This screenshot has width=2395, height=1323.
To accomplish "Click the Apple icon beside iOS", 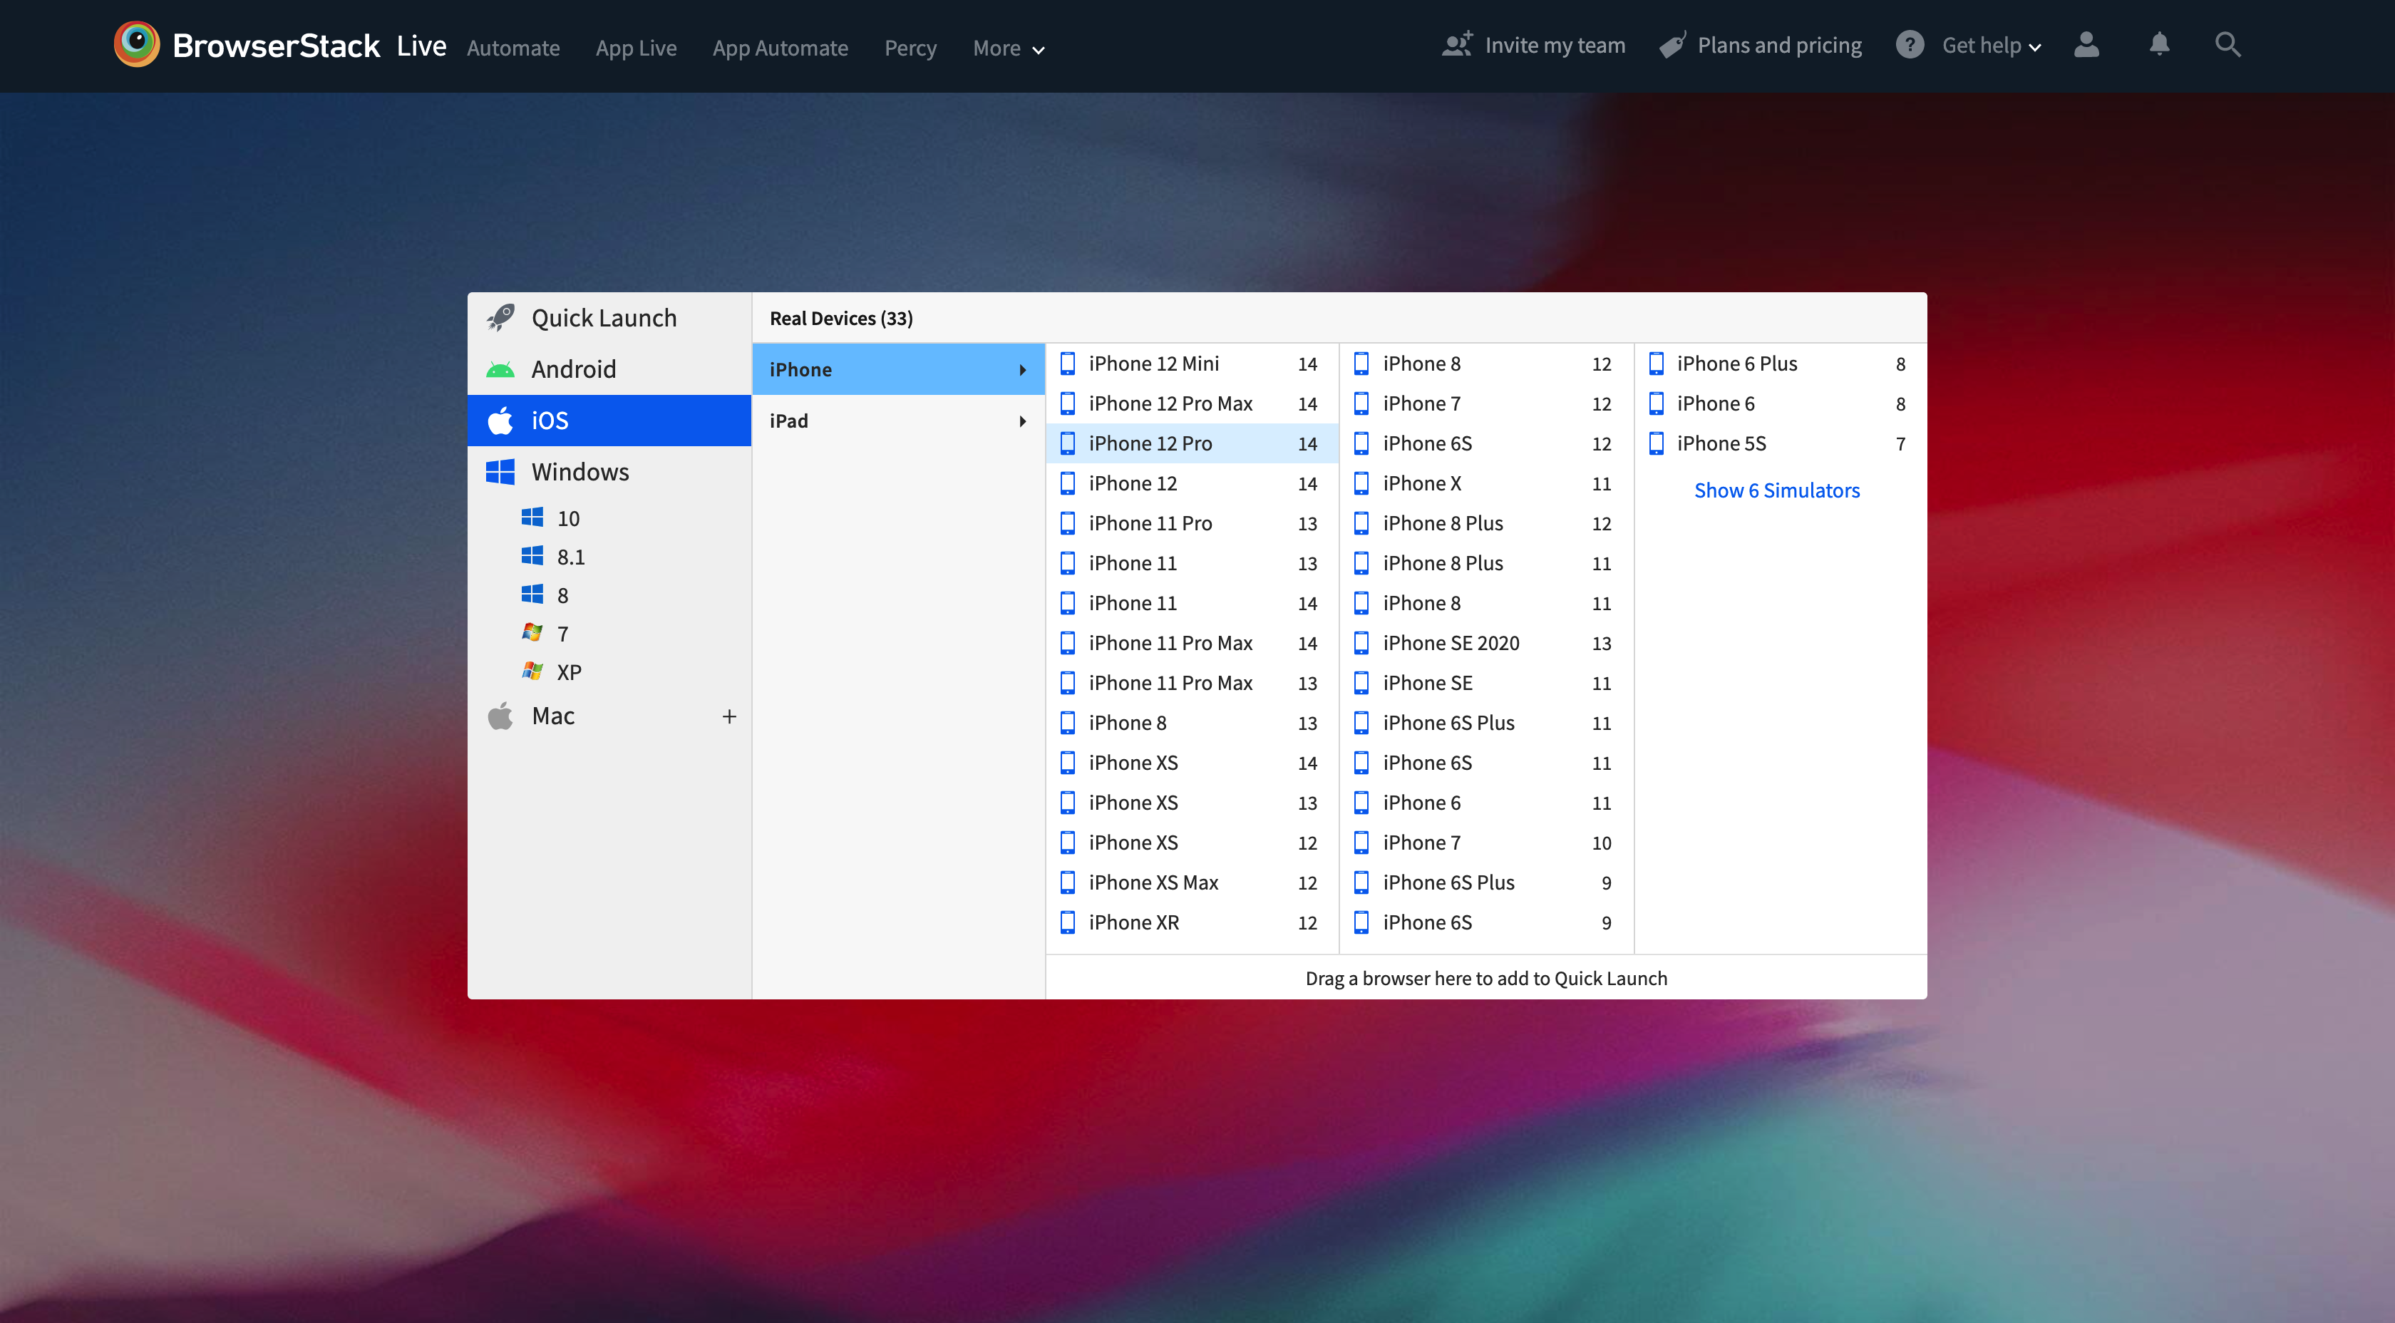I will (x=500, y=421).
